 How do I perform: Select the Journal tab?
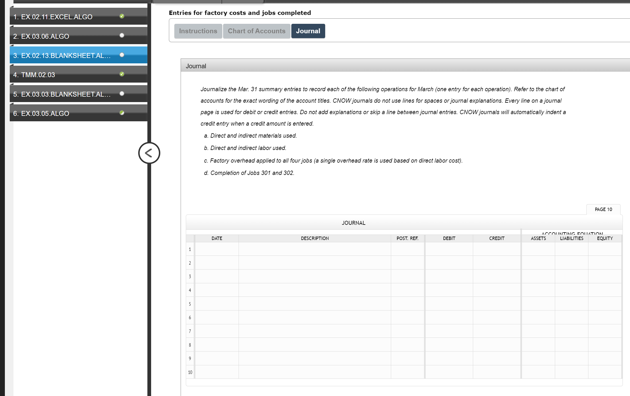308,31
